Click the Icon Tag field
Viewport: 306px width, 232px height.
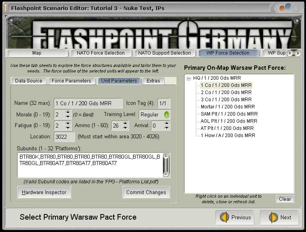click(164, 103)
